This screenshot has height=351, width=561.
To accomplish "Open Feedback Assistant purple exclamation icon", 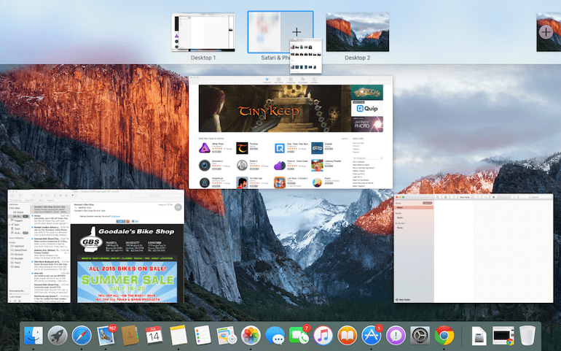I will 396,336.
